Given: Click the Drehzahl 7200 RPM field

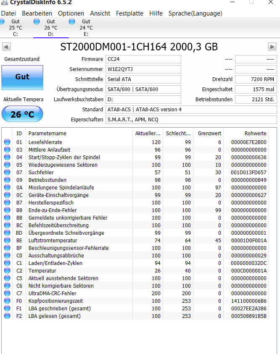Looking at the screenshot, I should click(x=256, y=79).
